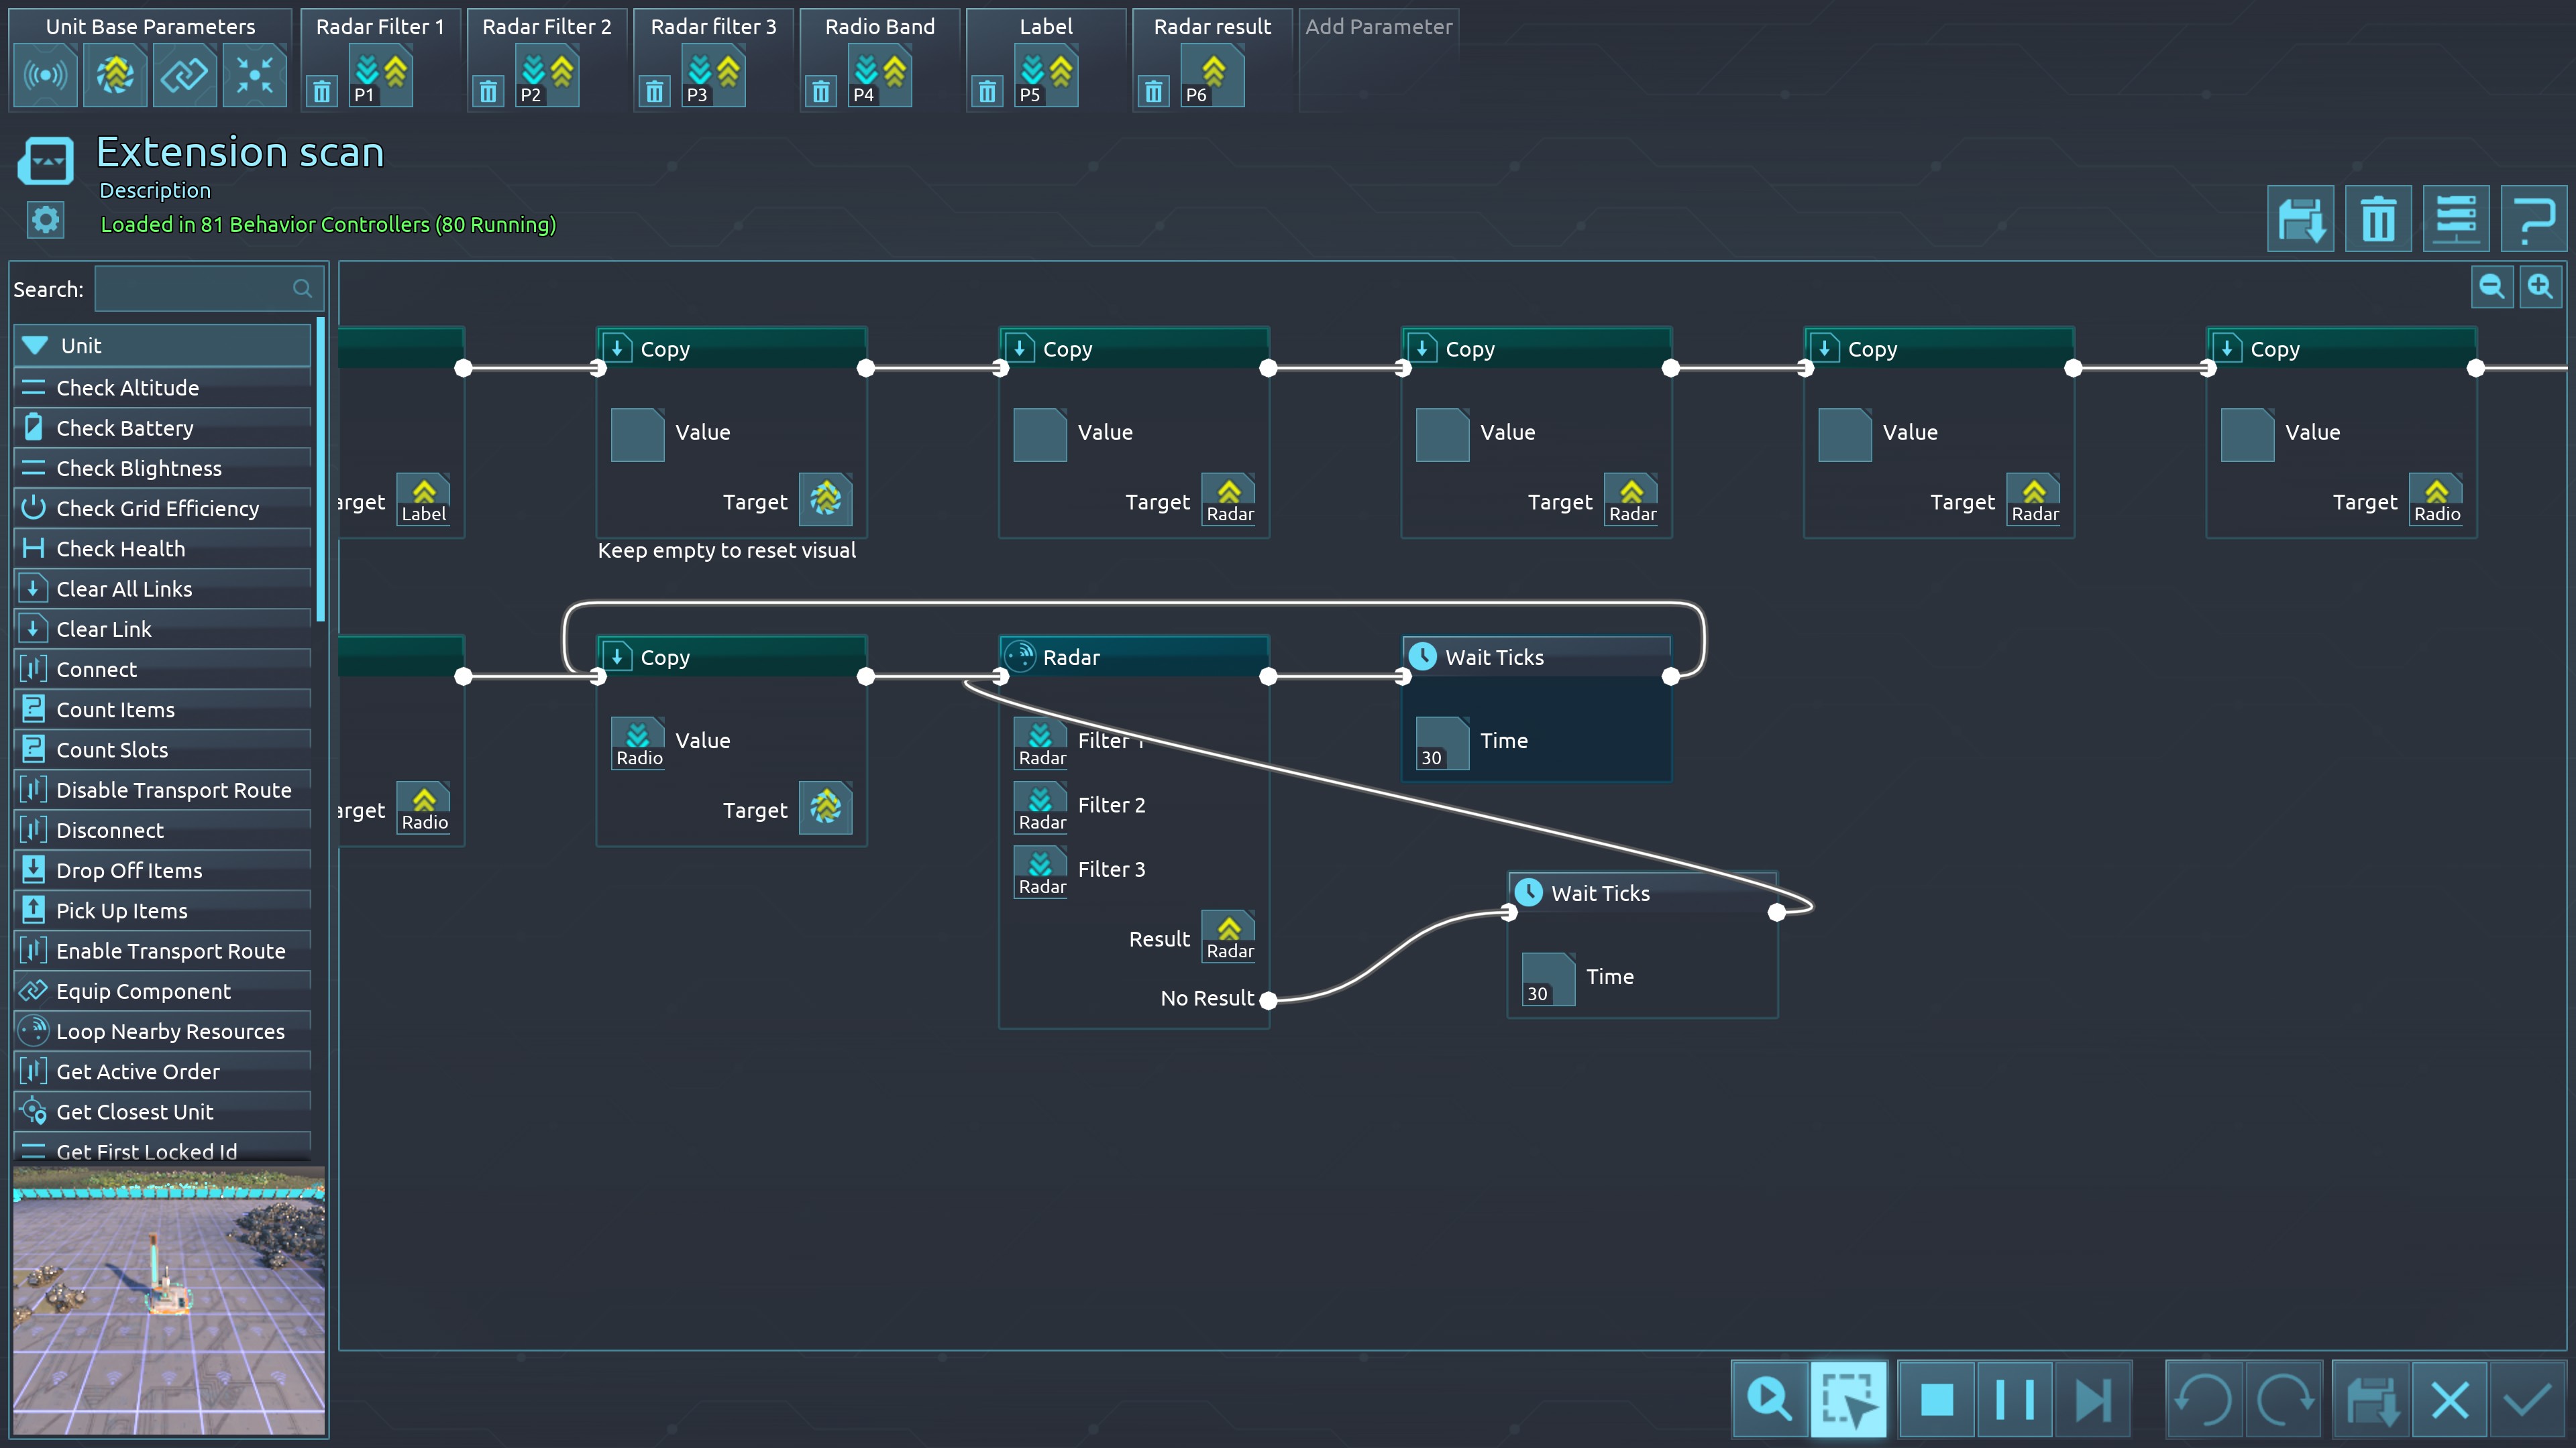Image resolution: width=2576 pixels, height=1448 pixels.
Task: Click the trash delete behavior icon
Action: coord(2377,219)
